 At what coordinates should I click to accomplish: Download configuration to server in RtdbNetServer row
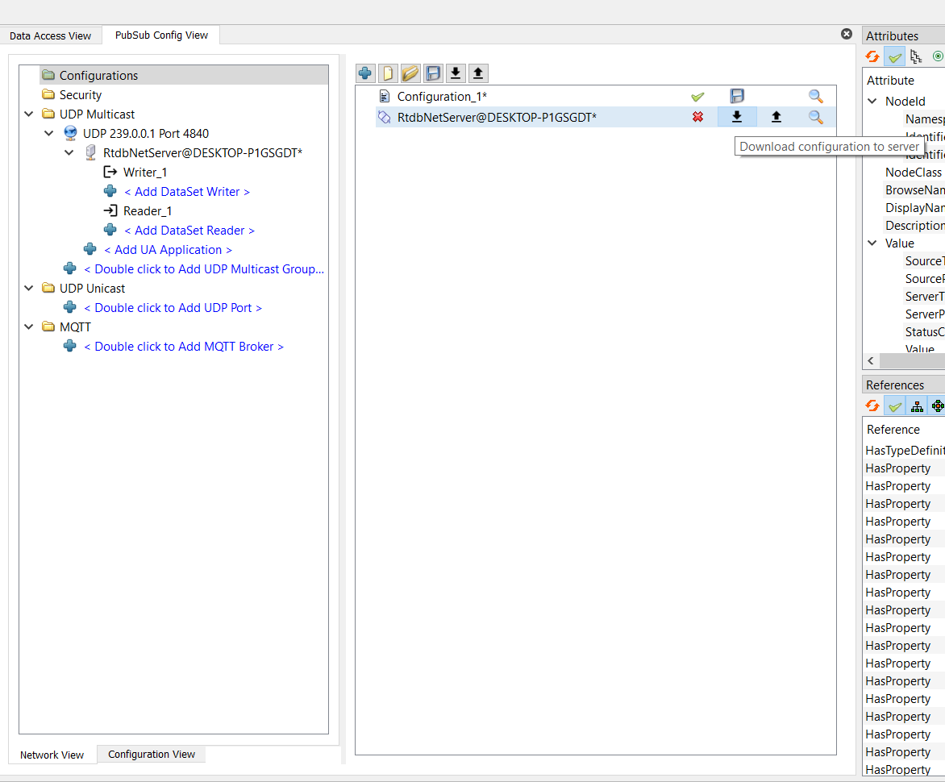(x=736, y=117)
